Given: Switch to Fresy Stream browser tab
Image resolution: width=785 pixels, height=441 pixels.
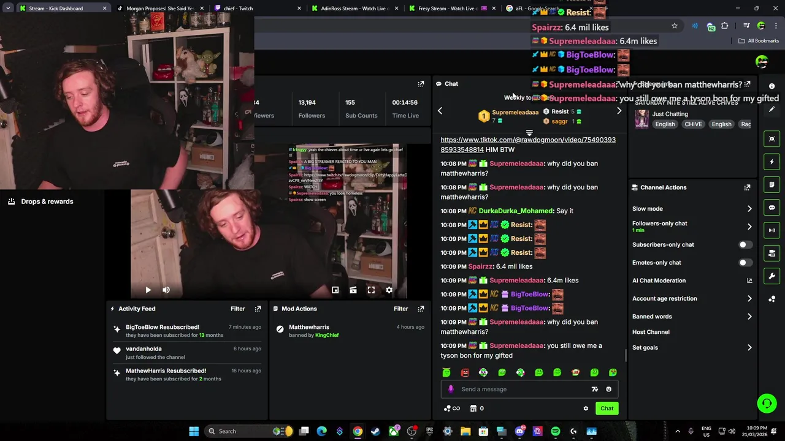Looking at the screenshot, I should point(451,9).
